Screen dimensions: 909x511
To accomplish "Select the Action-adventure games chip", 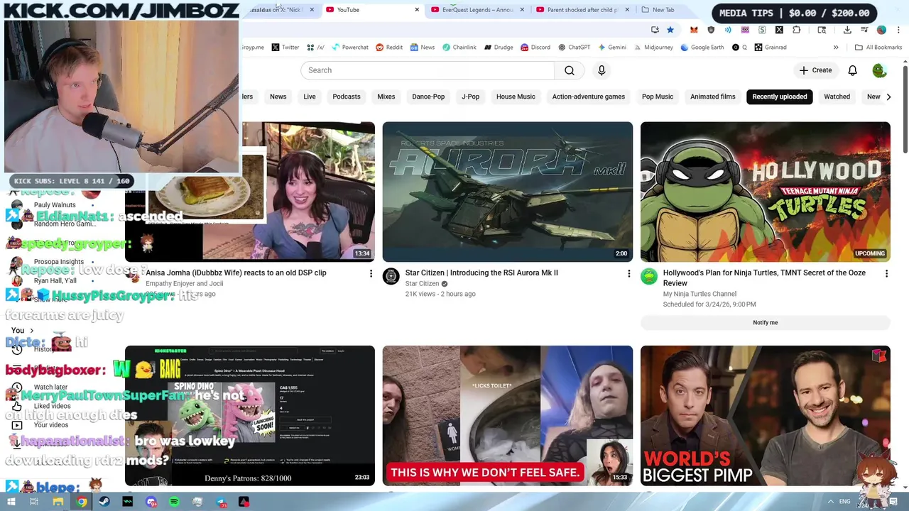I will point(589,97).
